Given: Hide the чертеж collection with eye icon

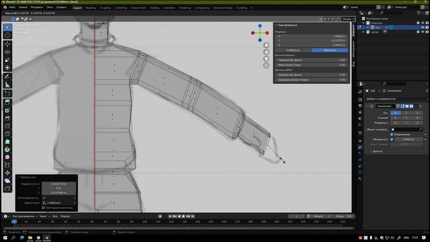Looking at the screenshot, I should (423, 32).
